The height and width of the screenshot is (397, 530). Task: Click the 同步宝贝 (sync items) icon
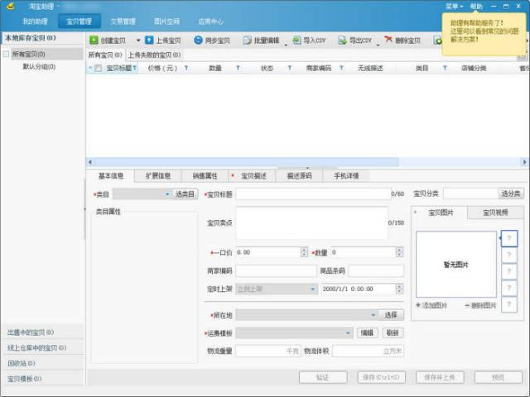coord(198,40)
